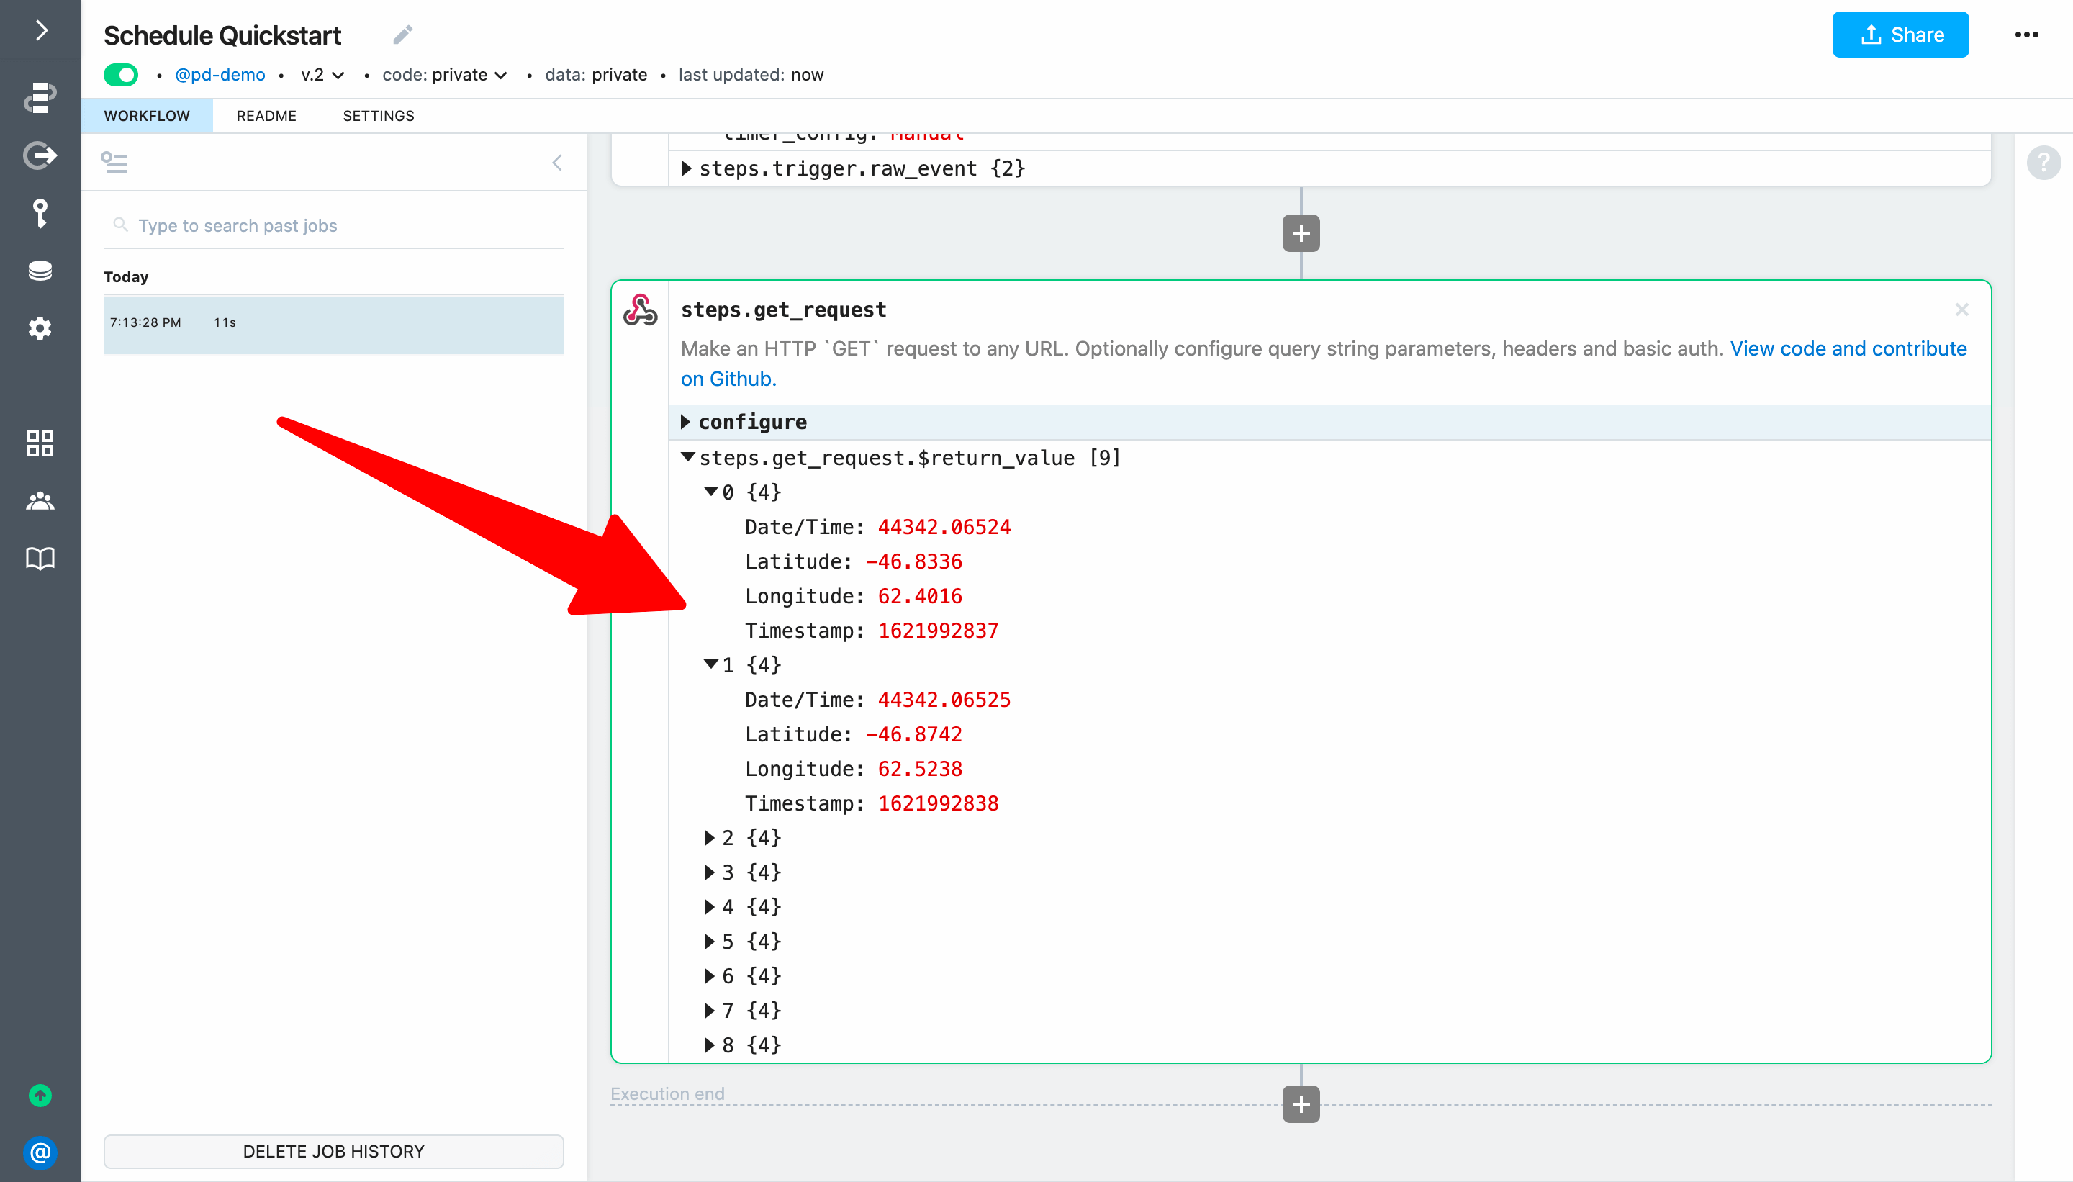The height and width of the screenshot is (1182, 2073).
Task: Click DELETE JOB HISTORY button
Action: pos(333,1151)
